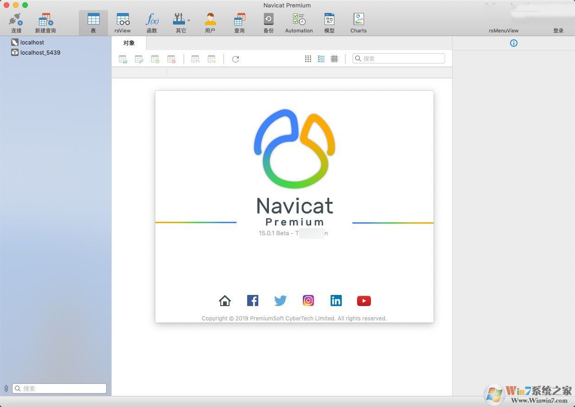Open the 模型 (Model) designer icon

click(329, 21)
